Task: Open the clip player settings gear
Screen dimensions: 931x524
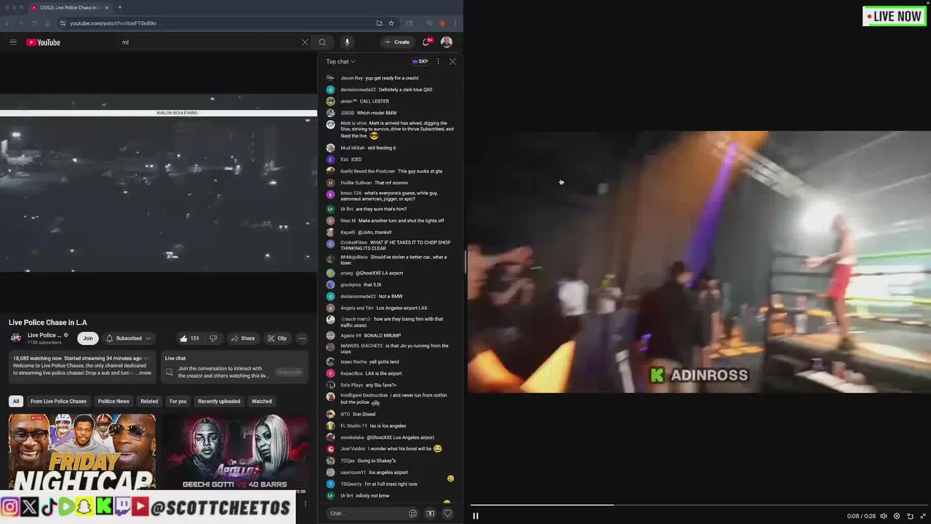Action: [897, 516]
